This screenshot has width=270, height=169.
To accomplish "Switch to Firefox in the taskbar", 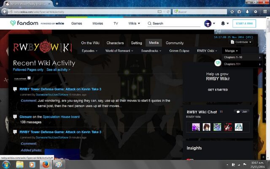I will click(x=46, y=165).
